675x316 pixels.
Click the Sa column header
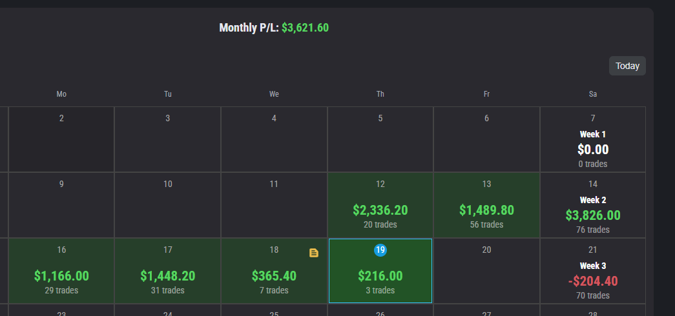593,94
